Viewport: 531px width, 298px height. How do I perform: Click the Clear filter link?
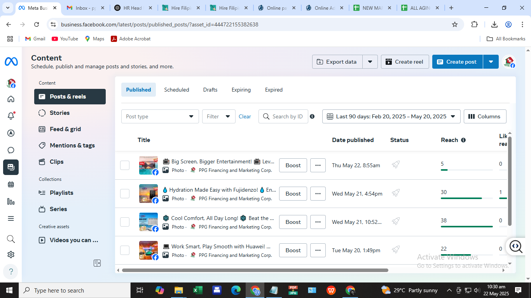coord(245,116)
